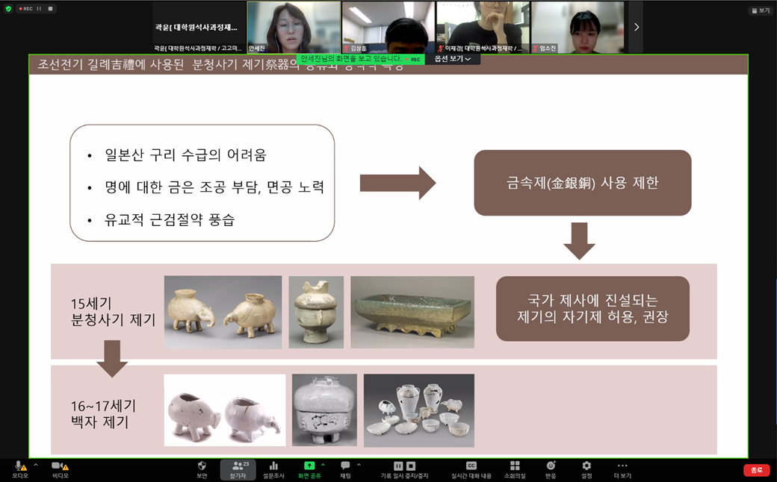Expand audio options arrow beside microphone

pos(35,465)
